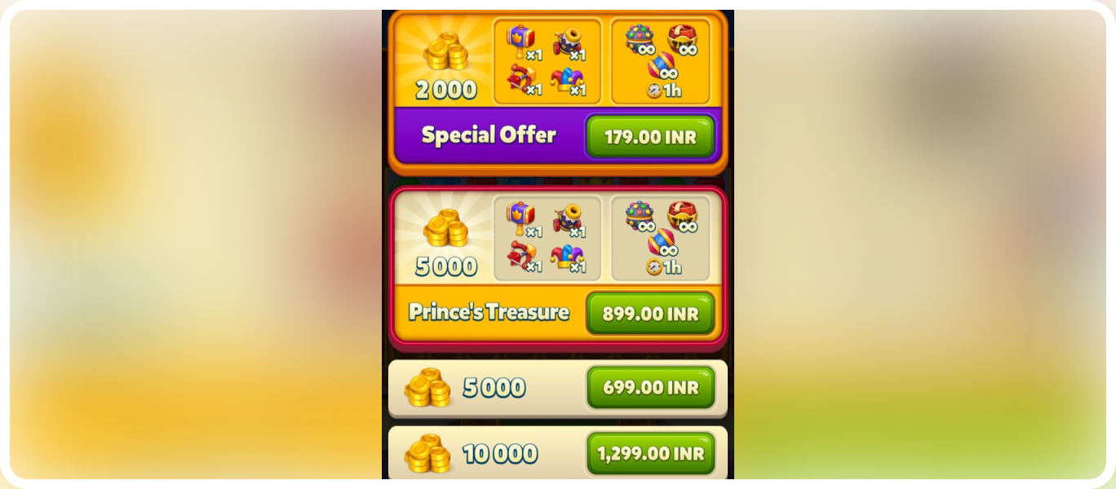Tap the cannon booster in Special Offer
The width and height of the screenshot is (1116, 489).
(x=569, y=42)
